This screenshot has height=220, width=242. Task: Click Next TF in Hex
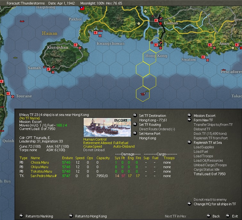175,216
